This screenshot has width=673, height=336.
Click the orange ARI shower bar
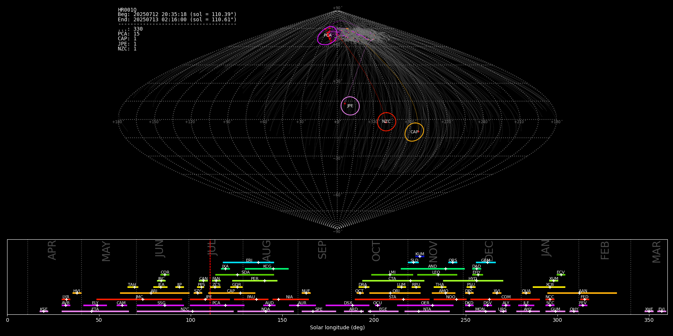tap(155, 293)
